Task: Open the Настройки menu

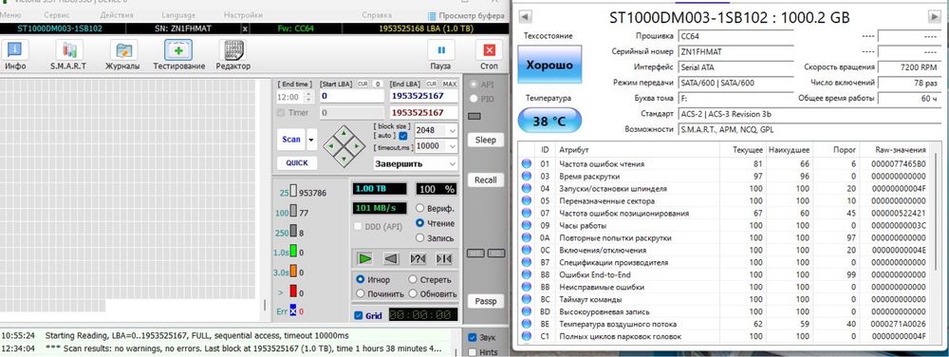Action: click(243, 15)
